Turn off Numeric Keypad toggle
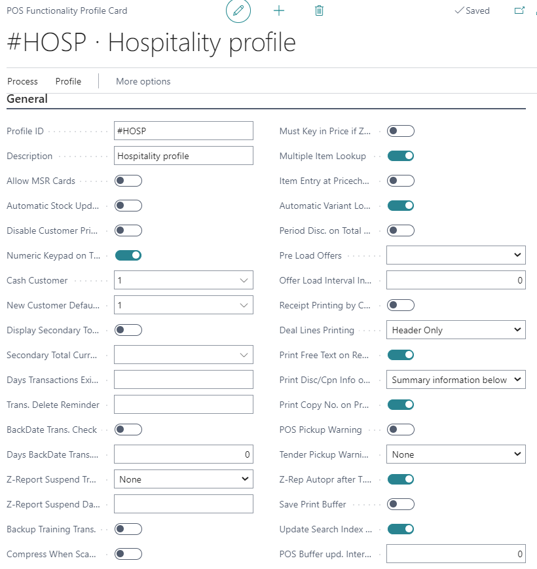 [x=128, y=255]
